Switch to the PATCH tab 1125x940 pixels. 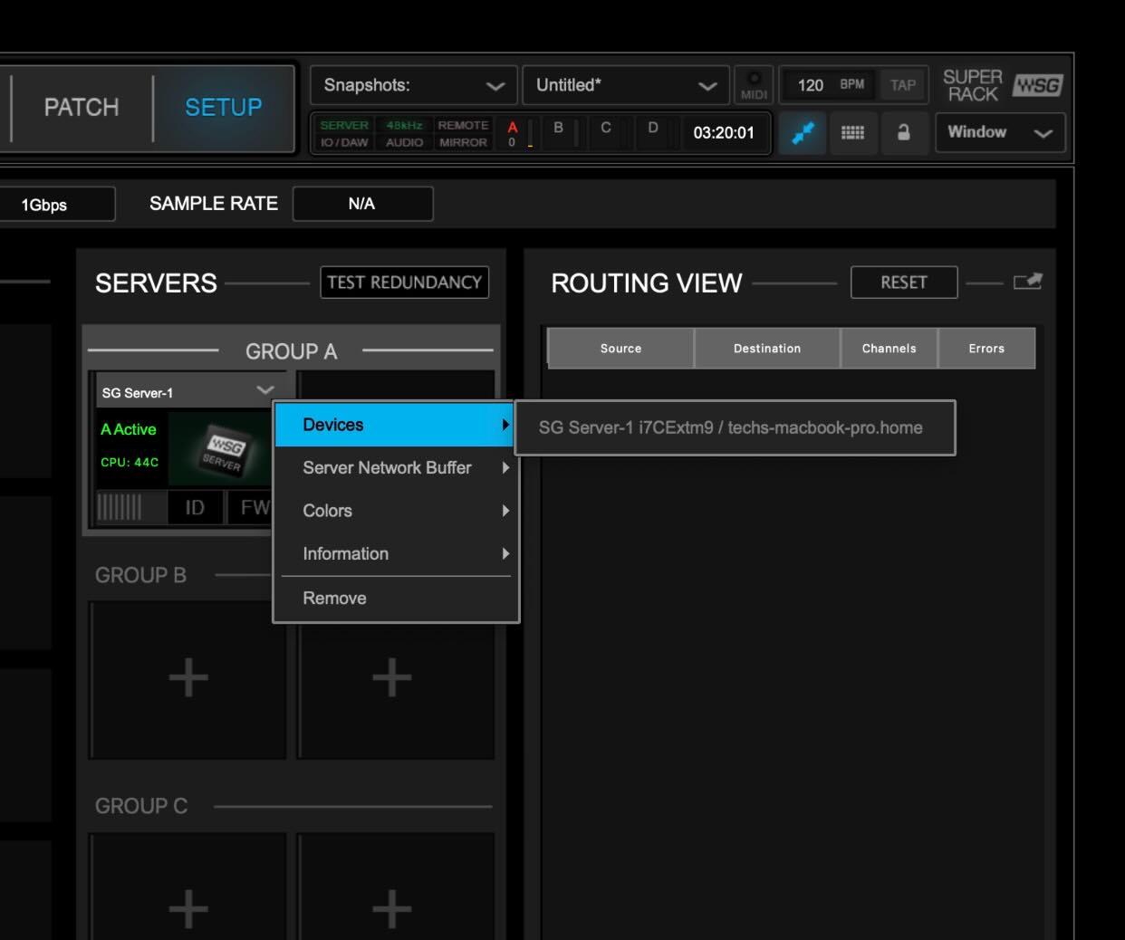[82, 107]
